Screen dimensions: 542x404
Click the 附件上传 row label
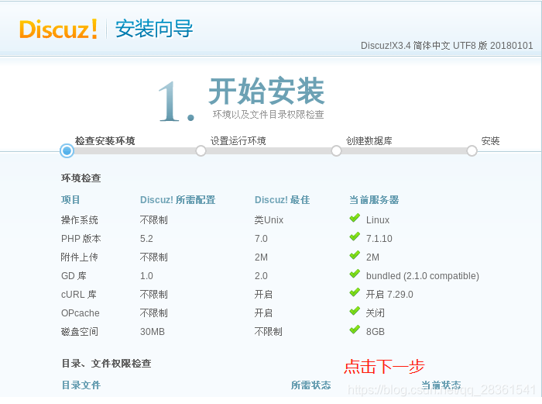point(80,257)
